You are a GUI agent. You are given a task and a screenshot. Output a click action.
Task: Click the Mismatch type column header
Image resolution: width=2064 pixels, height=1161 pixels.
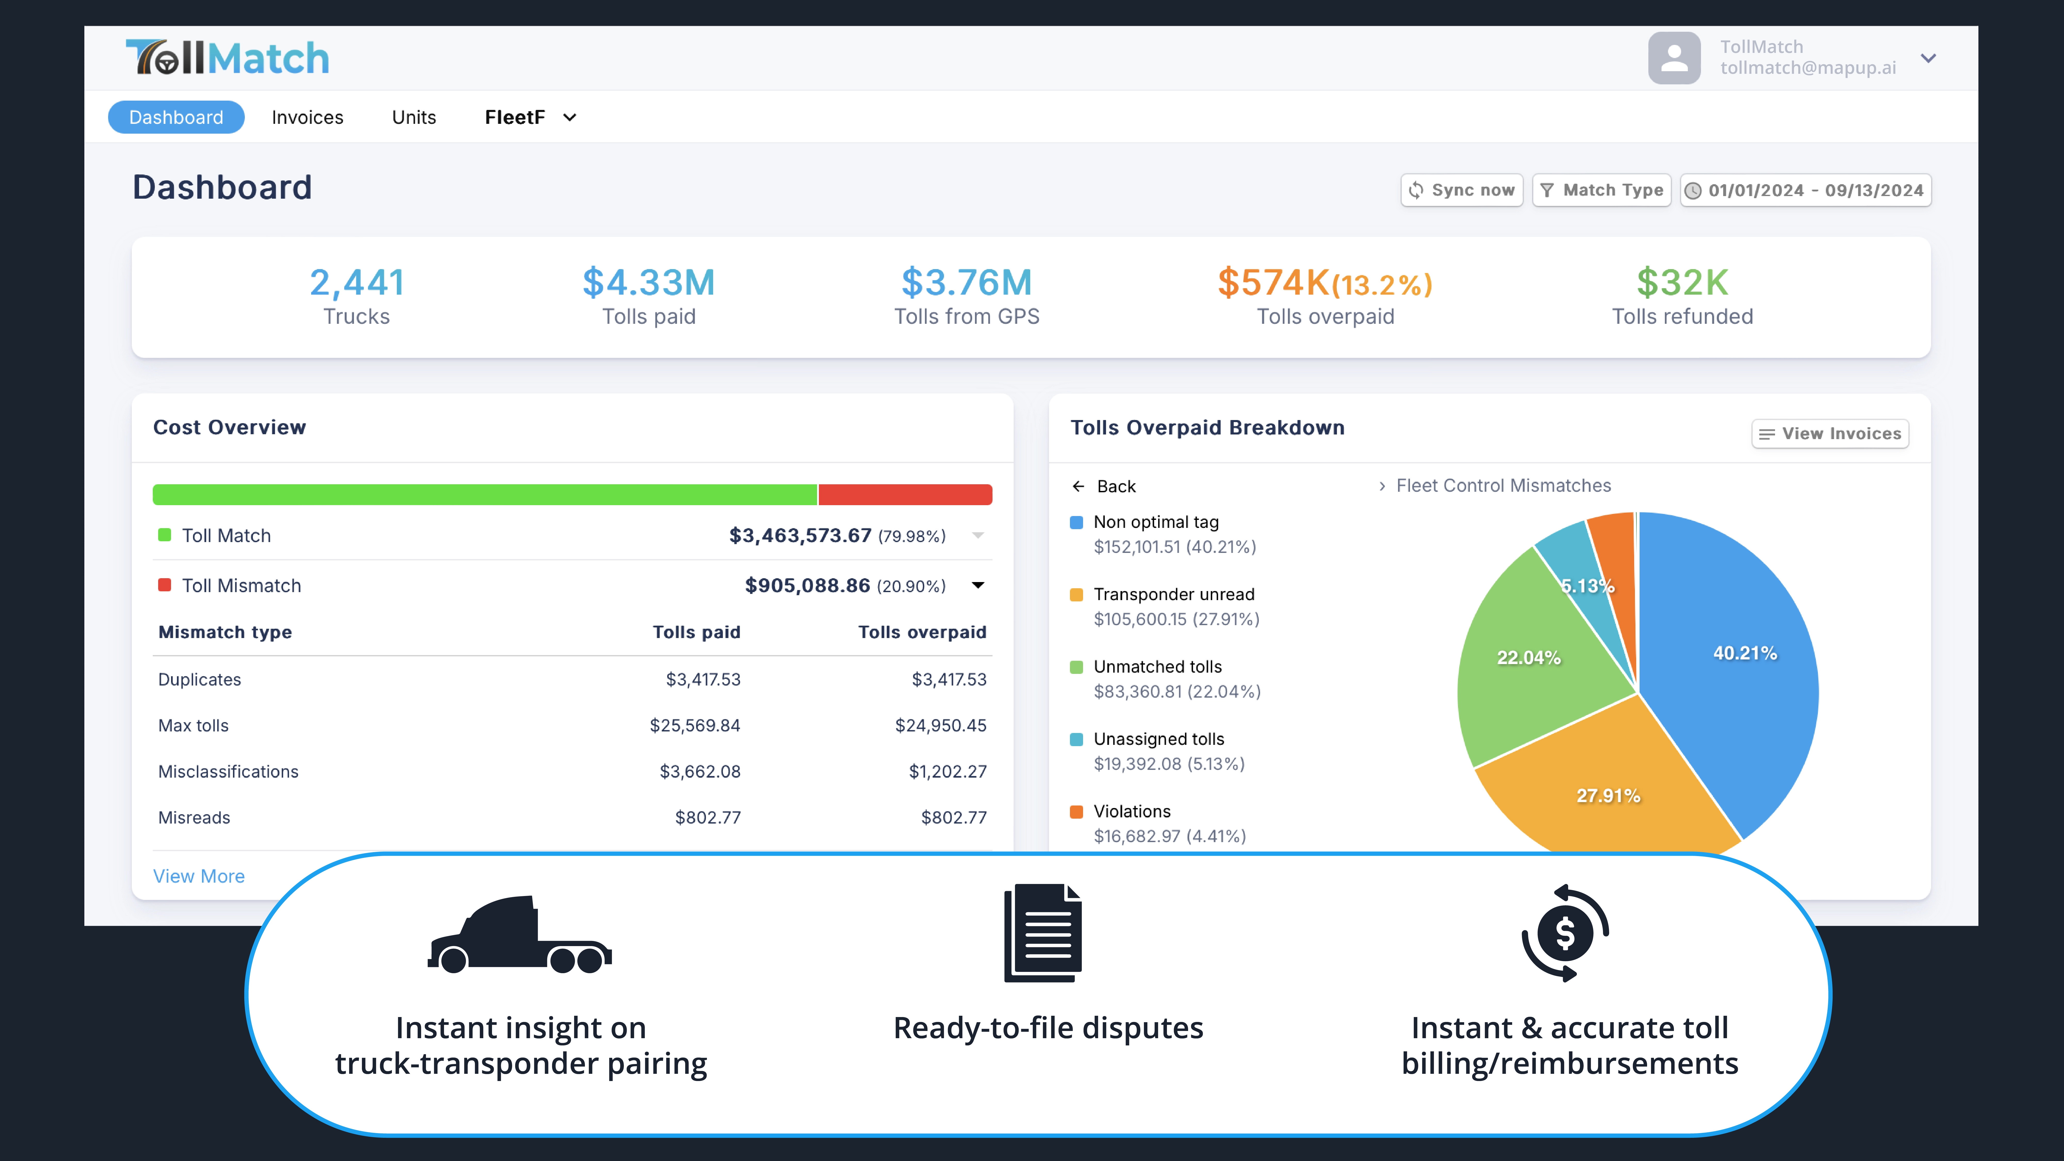(225, 632)
